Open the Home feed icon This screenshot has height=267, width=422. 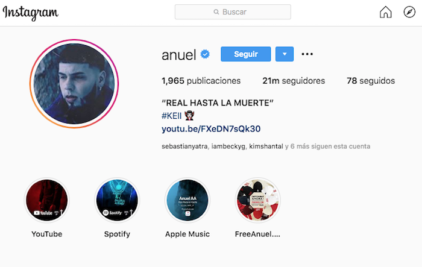tap(385, 12)
